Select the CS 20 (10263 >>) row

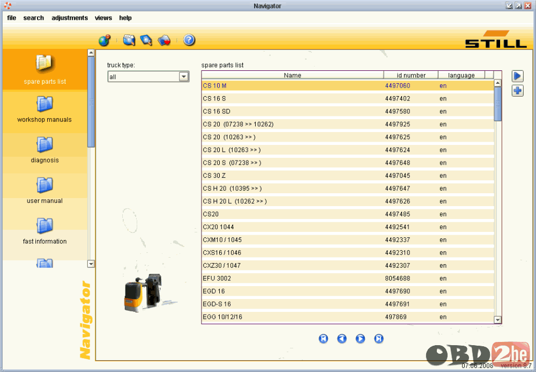coord(348,137)
